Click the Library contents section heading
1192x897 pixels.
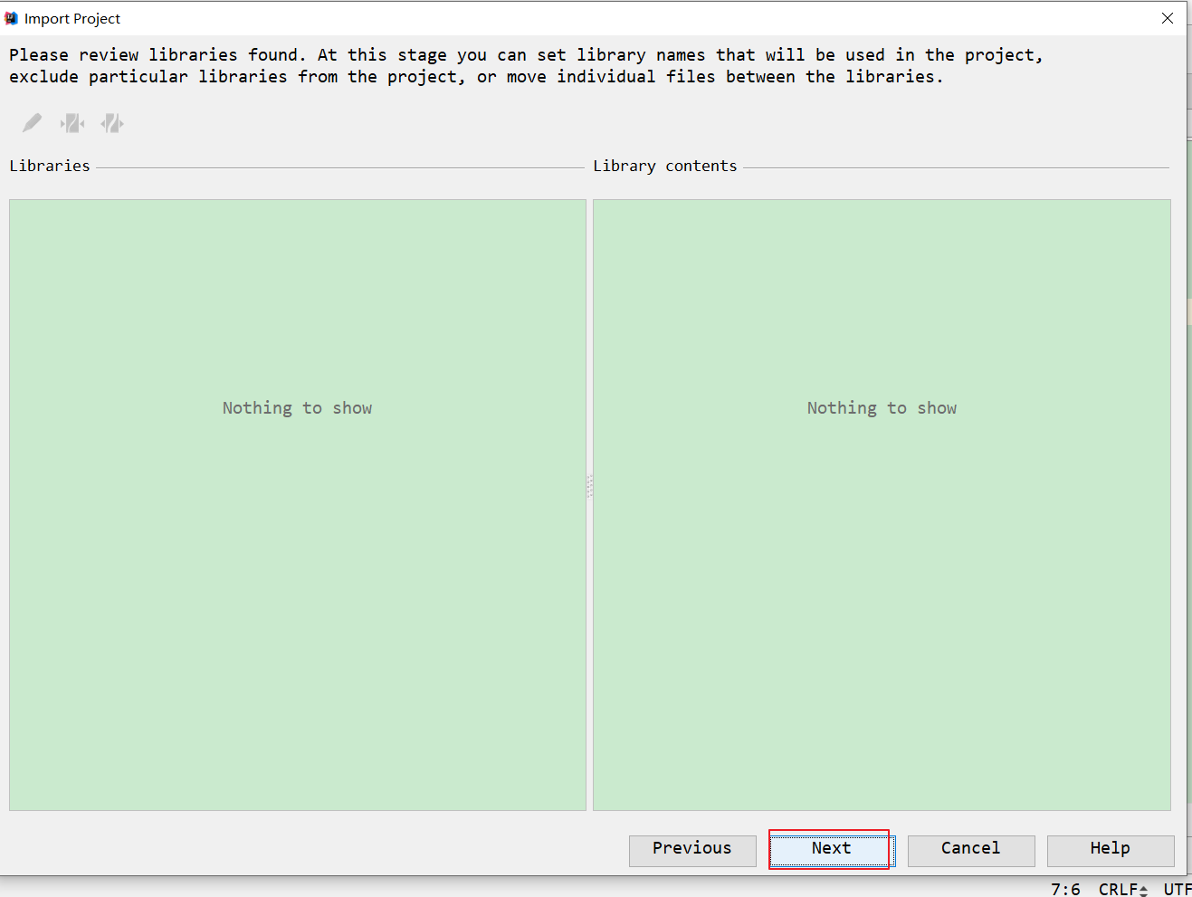click(x=664, y=166)
